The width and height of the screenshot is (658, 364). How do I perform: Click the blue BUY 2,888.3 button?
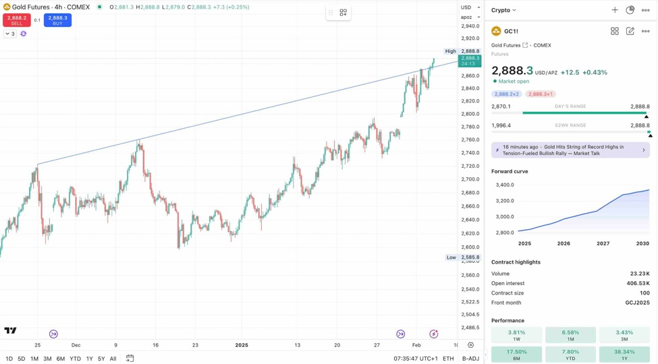[57, 20]
